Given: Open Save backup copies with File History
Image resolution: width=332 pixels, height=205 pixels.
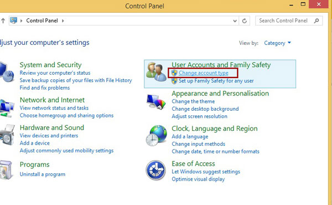Looking at the screenshot, I should (76, 80).
